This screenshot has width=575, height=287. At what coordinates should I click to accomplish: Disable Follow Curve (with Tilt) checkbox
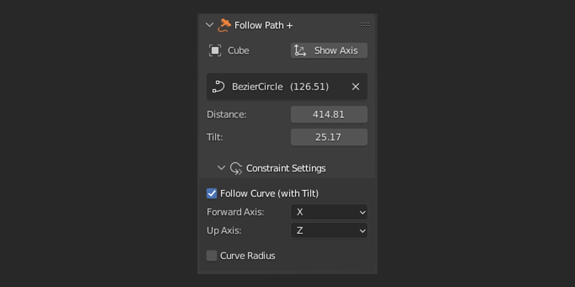click(212, 193)
